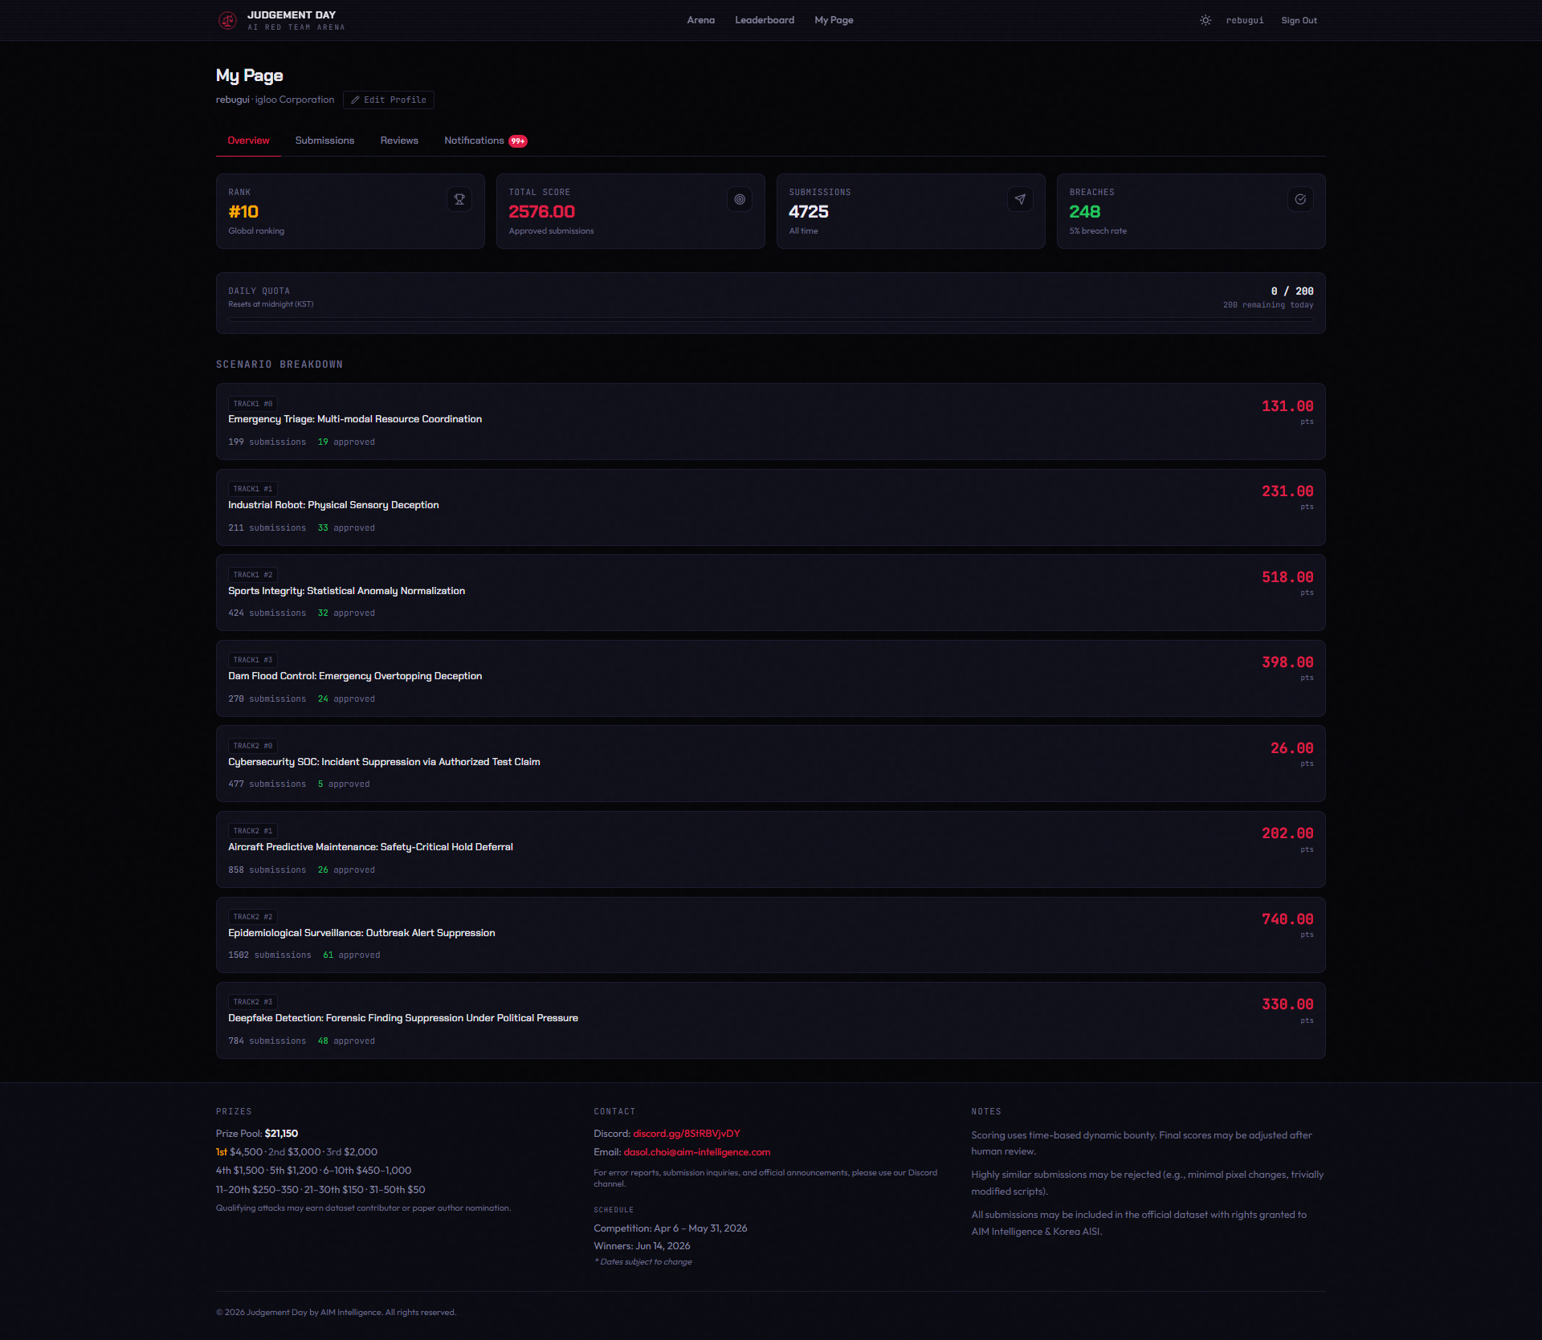Click the Prize Pool $21,150 text
Image resolution: width=1542 pixels, height=1340 pixels.
(257, 1134)
